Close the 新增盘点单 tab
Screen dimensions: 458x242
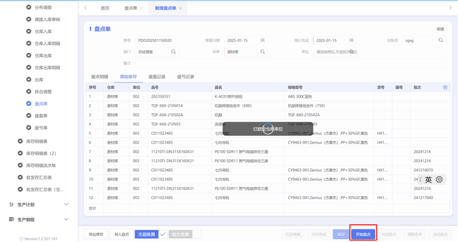181,8
